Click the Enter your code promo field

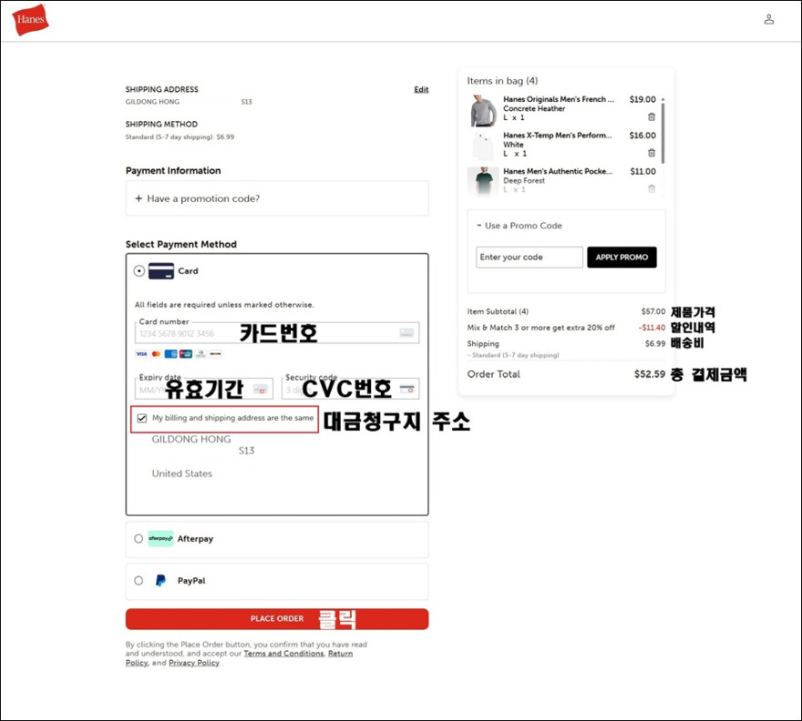pos(530,257)
